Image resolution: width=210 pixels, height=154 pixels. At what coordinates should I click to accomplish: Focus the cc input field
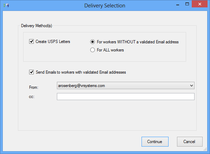coord(126,97)
